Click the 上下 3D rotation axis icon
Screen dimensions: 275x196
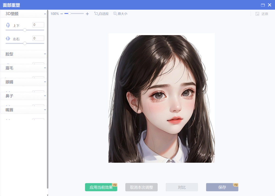tap(8, 25)
